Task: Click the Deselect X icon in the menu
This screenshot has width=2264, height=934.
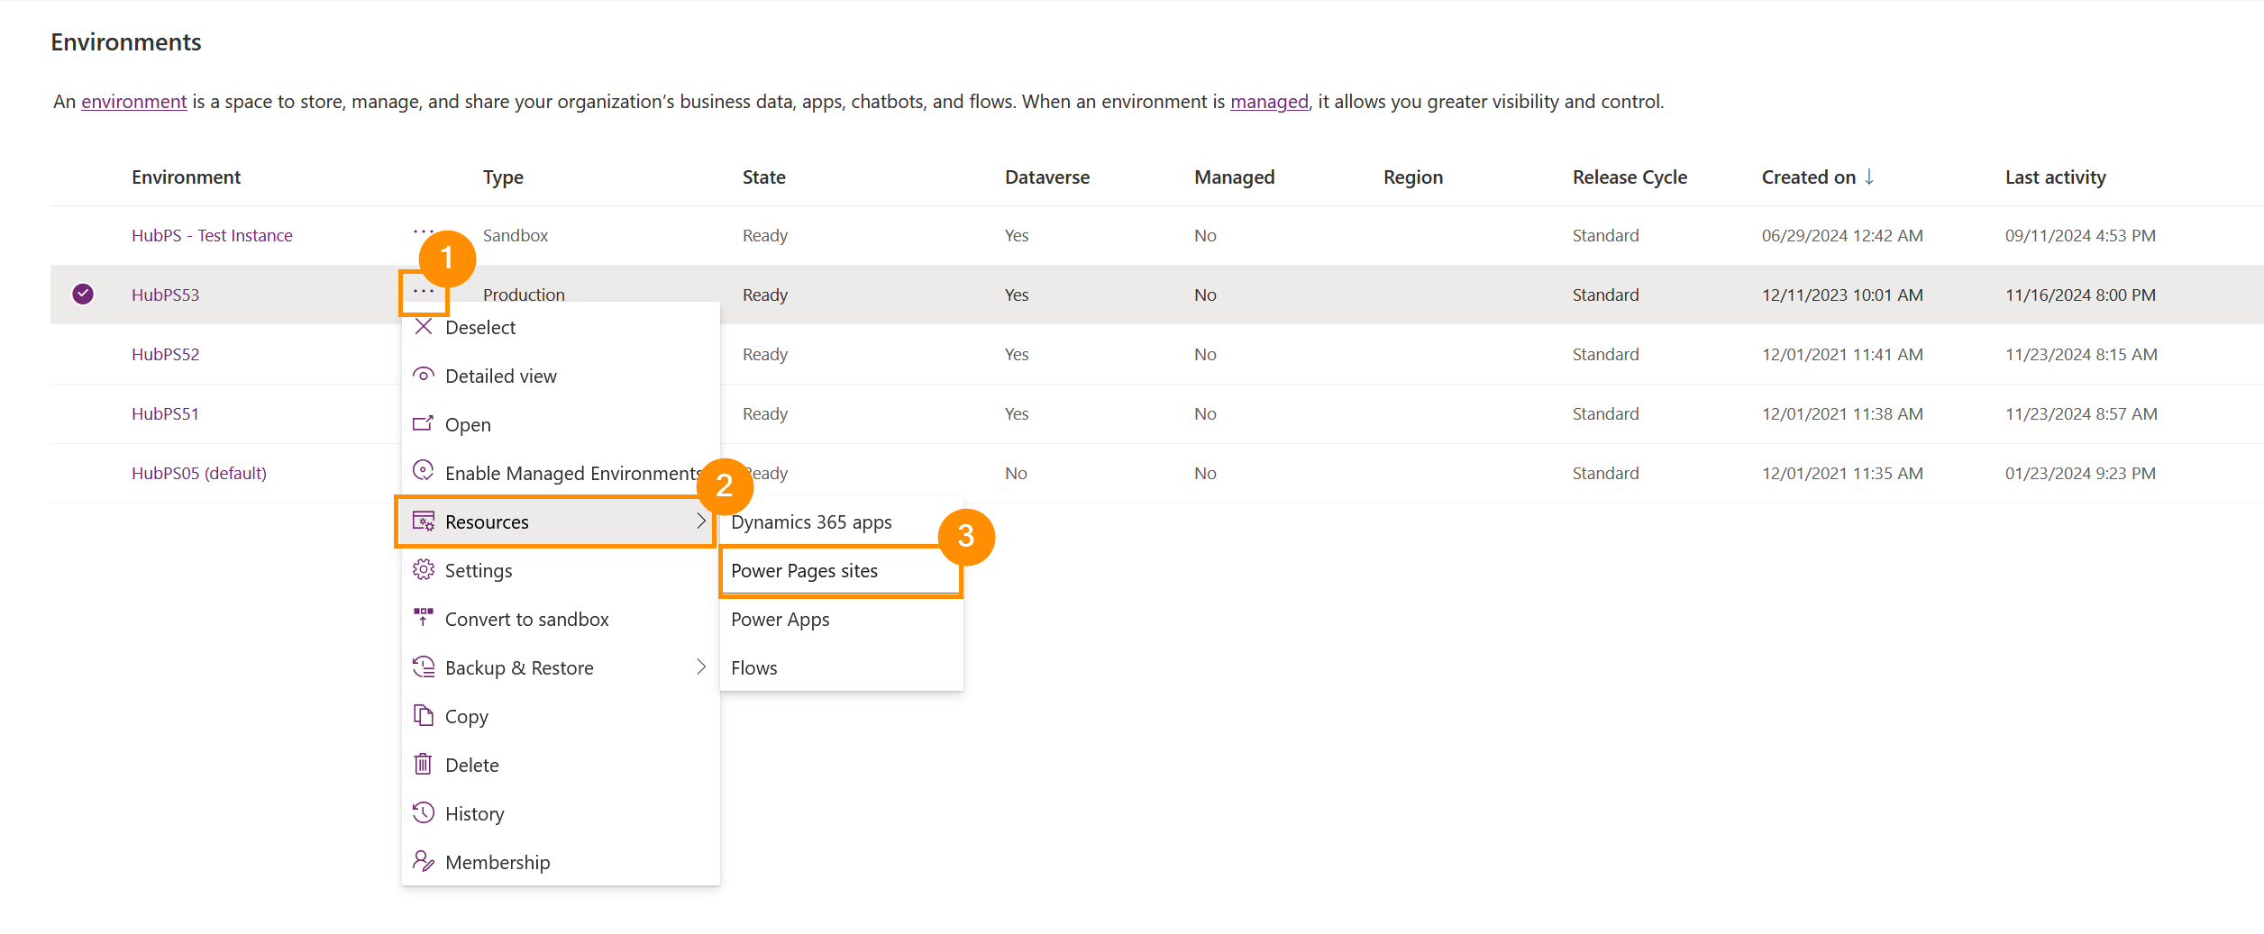Action: (423, 327)
